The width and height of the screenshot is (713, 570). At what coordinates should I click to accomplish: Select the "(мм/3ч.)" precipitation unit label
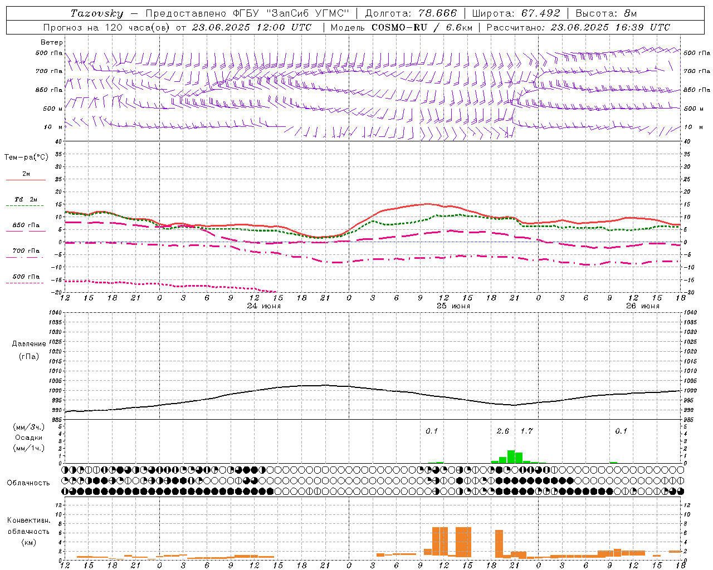29,427
